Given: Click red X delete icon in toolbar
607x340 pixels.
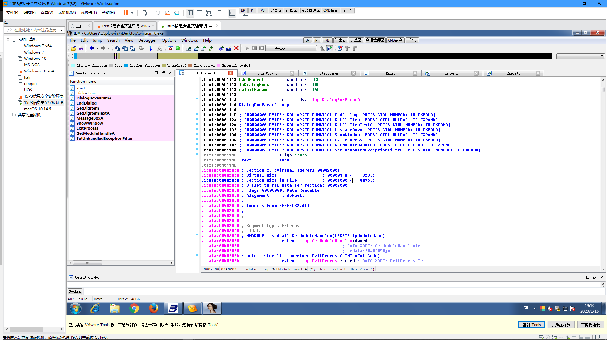Looking at the screenshot, I should coord(236,48).
